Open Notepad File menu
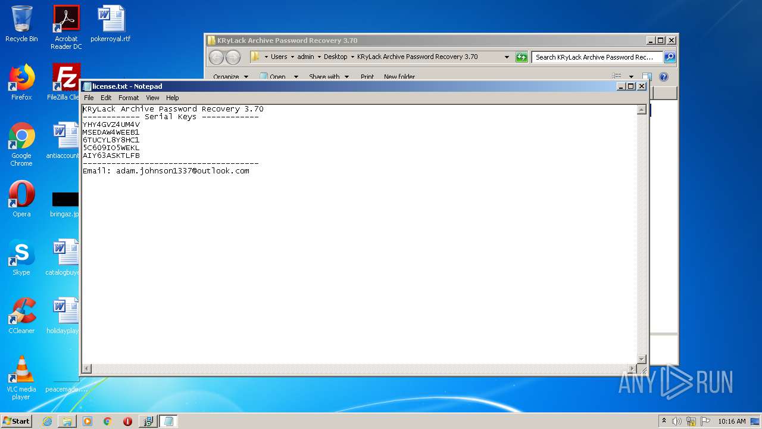The image size is (762, 429). pos(89,98)
